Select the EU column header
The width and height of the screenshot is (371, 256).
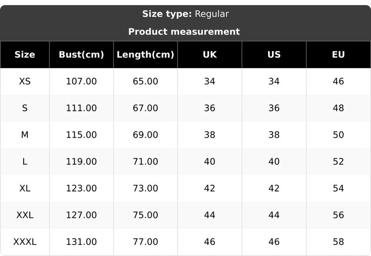[x=338, y=55]
